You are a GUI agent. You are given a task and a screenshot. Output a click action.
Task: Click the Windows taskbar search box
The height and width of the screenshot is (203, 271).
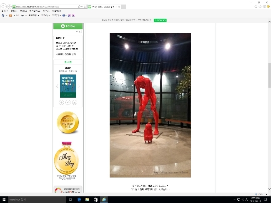(37, 200)
